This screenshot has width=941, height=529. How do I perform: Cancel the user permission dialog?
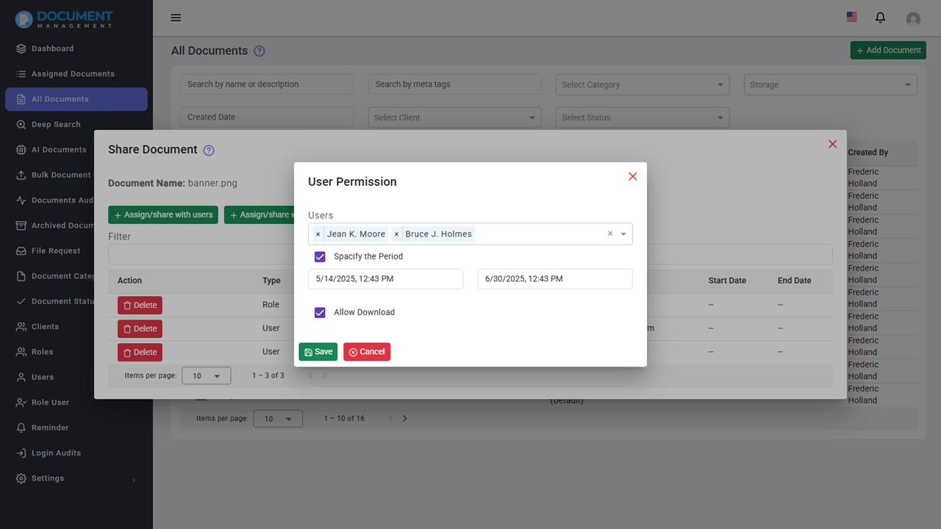coord(366,352)
